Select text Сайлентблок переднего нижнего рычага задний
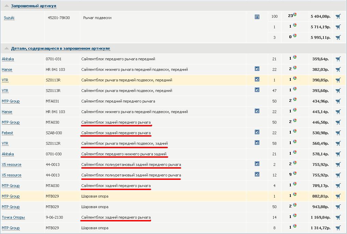347x234 pixels. point(124,154)
